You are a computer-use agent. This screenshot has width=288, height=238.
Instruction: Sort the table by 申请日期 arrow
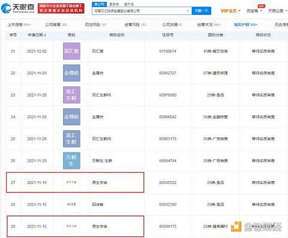click(x=45, y=35)
